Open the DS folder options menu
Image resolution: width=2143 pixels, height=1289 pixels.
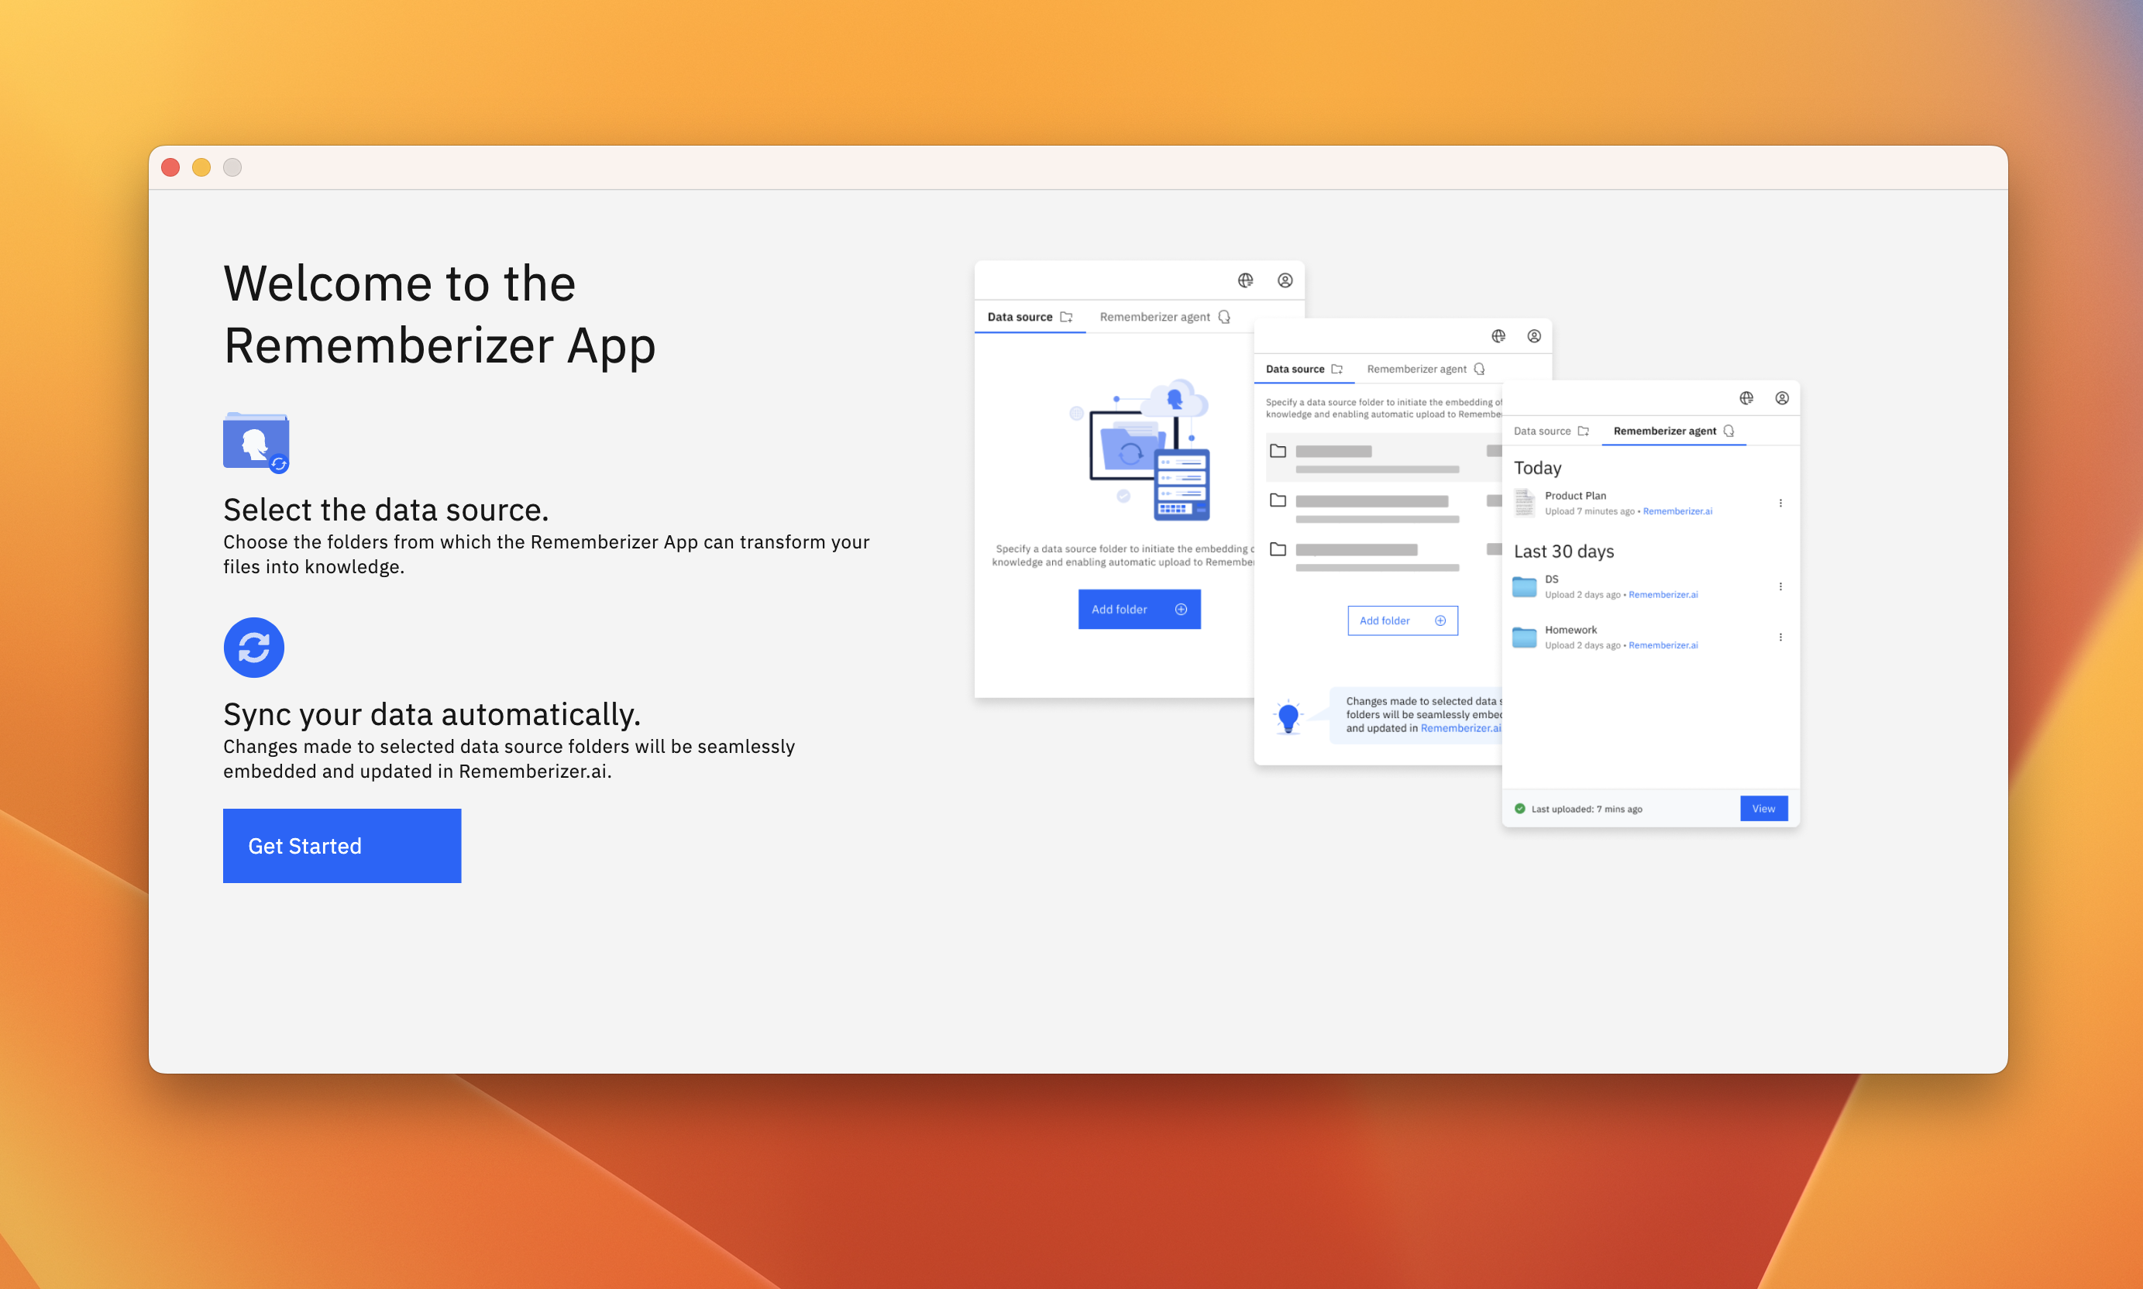[1782, 586]
